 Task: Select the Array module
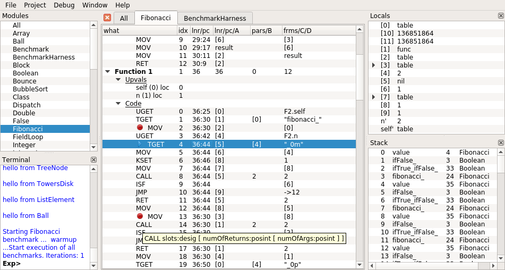coord(45,33)
